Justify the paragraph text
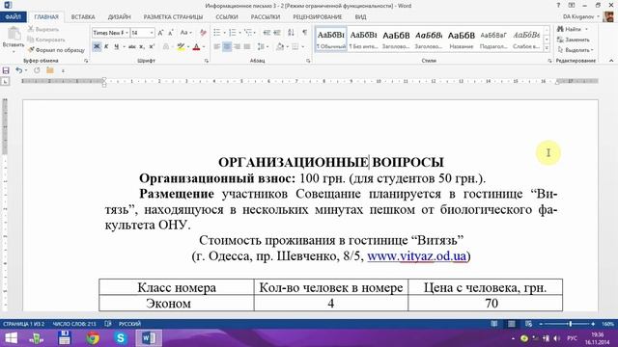Image resolution: width=618 pixels, height=347 pixels. pos(247,47)
